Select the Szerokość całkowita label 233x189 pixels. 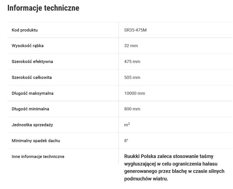pos(32,77)
